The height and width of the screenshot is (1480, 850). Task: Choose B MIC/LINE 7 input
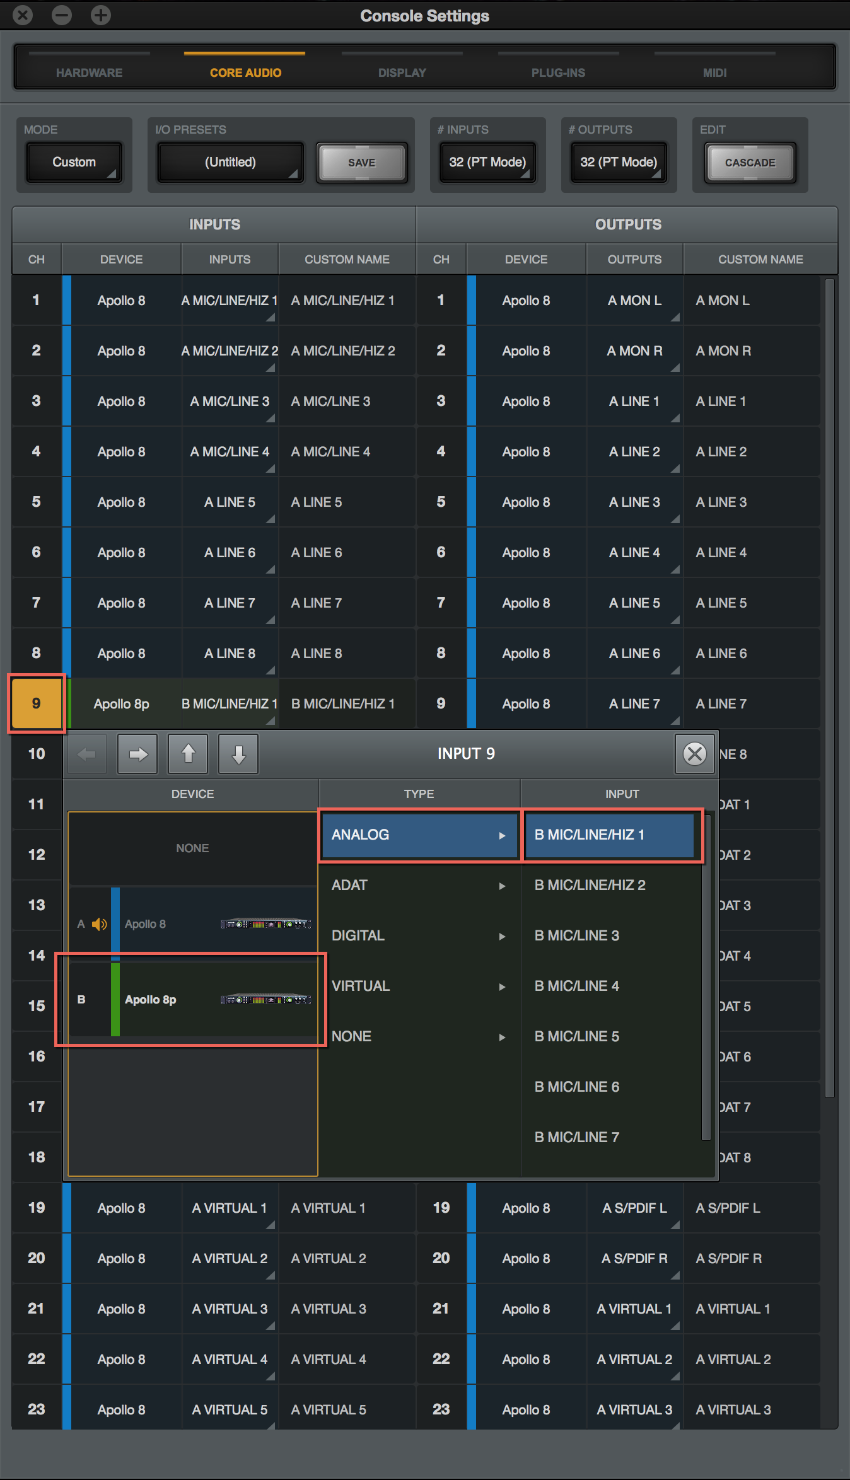pyautogui.click(x=610, y=1138)
